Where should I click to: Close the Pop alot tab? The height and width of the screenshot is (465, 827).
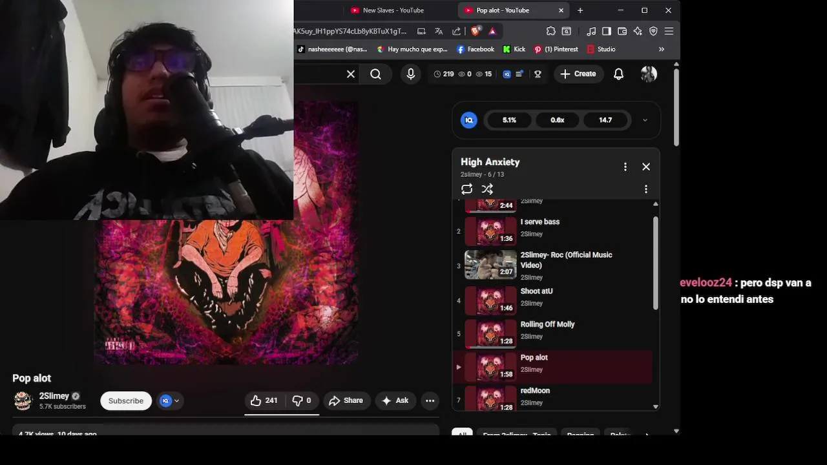(561, 10)
